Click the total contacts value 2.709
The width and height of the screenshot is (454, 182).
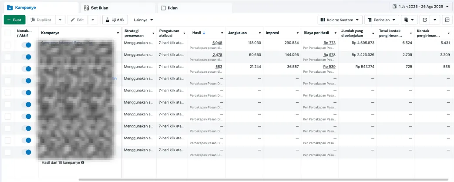click(x=407, y=54)
